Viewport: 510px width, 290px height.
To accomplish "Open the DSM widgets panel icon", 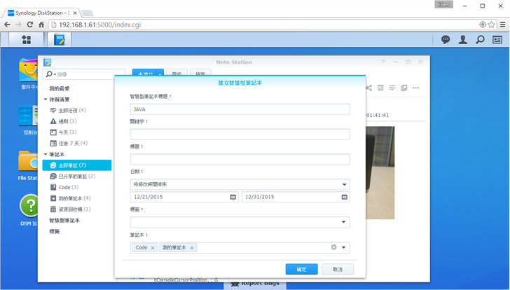I will pos(497,40).
